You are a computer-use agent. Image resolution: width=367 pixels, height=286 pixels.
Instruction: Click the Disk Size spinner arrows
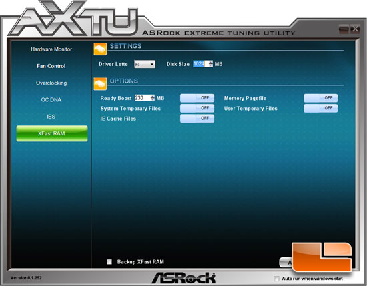click(211, 64)
